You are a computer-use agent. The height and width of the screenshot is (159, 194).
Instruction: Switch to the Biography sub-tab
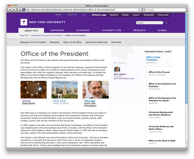coord(55,42)
